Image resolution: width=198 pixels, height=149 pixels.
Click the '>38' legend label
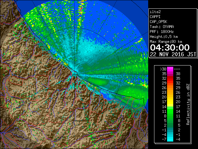(x=163, y=69)
